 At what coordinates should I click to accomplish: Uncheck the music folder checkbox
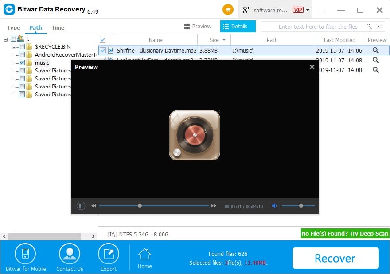point(22,62)
